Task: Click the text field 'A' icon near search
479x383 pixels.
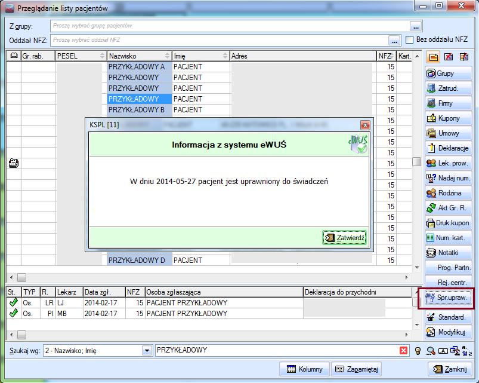Action: pyautogui.click(x=443, y=351)
